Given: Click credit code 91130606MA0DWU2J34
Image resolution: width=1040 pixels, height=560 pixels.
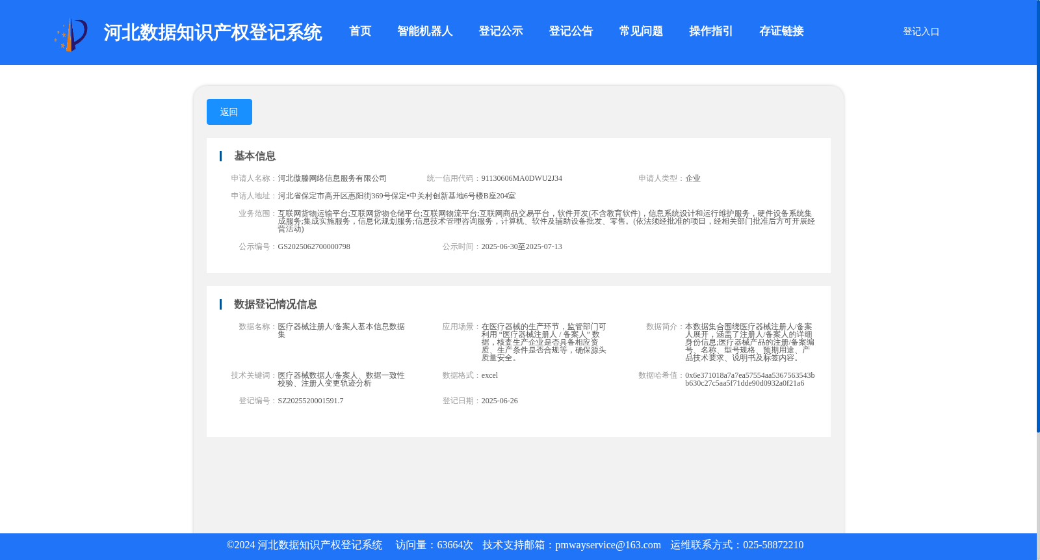Looking at the screenshot, I should pos(522,178).
